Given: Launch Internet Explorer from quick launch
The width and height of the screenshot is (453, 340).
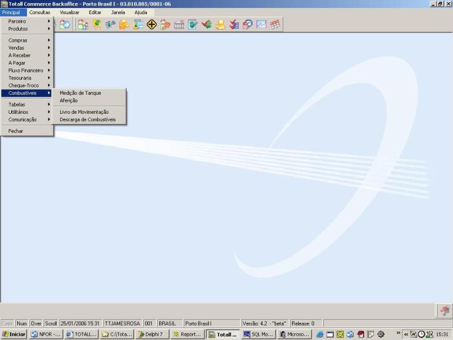Looking at the screenshot, I should click(320, 334).
